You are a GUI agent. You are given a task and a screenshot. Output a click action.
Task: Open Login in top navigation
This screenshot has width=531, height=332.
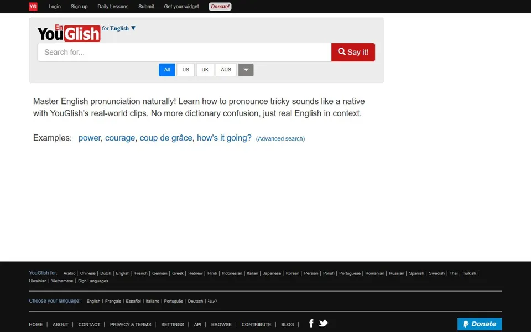pos(55,7)
